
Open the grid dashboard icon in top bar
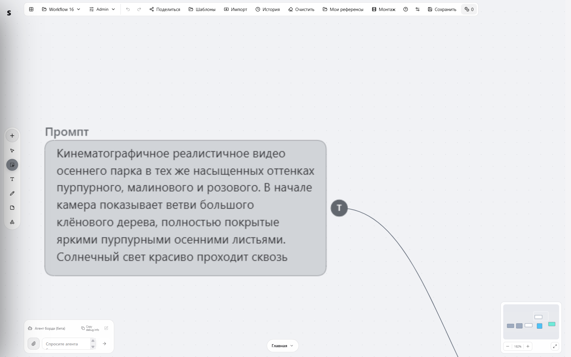point(31,9)
